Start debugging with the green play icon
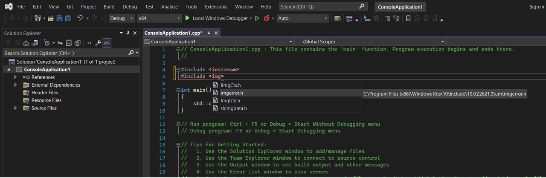The width and height of the screenshot is (546, 178). point(187,18)
